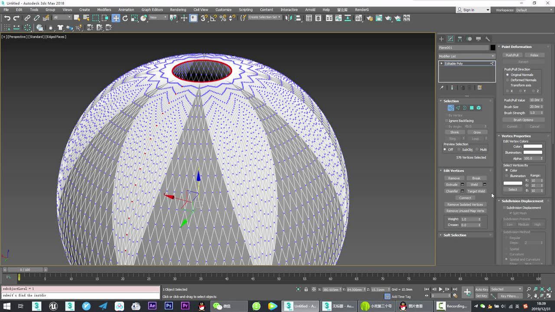This screenshot has height=312, width=555.
Task: Open selection filter All dropdown
Action: [62, 17]
